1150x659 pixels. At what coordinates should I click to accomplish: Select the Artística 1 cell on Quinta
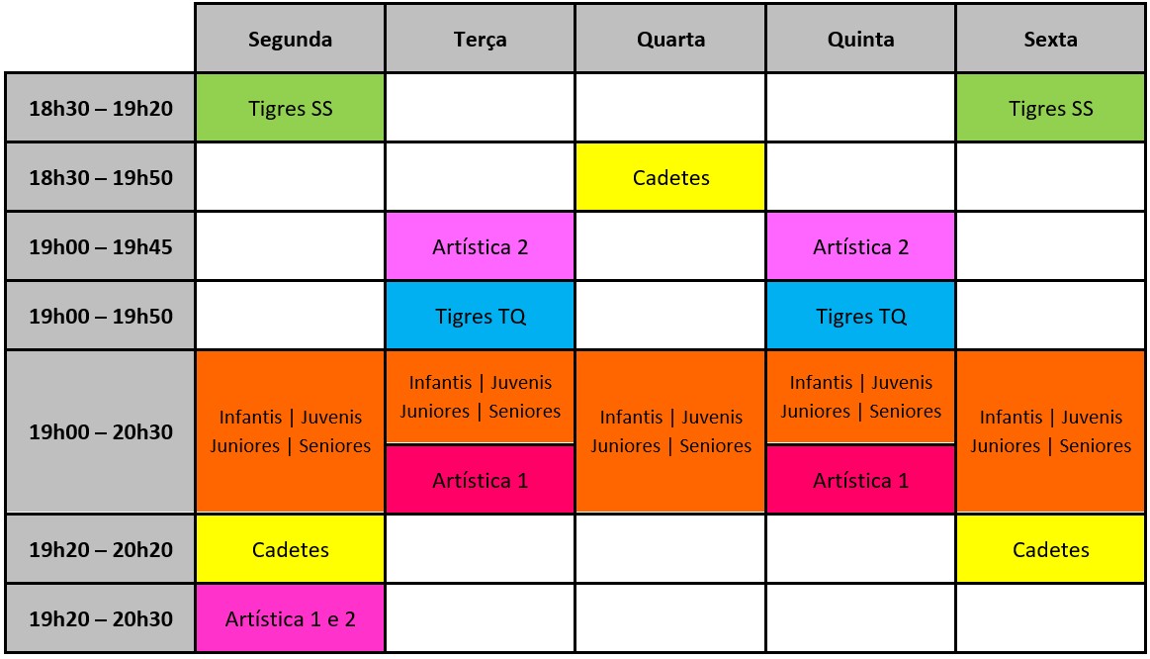[x=860, y=480]
